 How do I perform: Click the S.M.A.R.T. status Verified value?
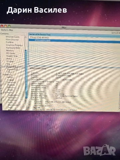pos(59,98)
